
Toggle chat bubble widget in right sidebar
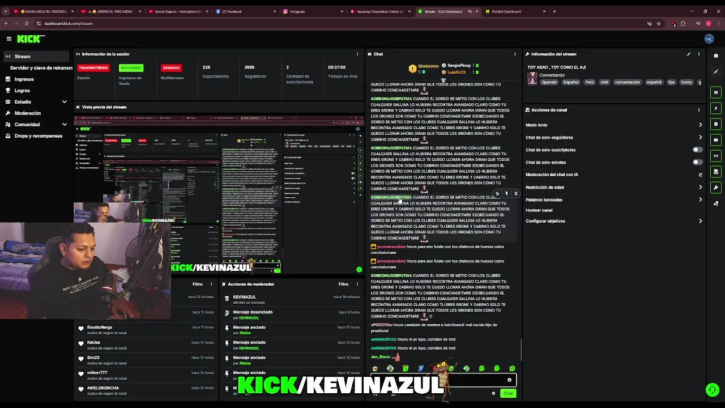point(716,140)
